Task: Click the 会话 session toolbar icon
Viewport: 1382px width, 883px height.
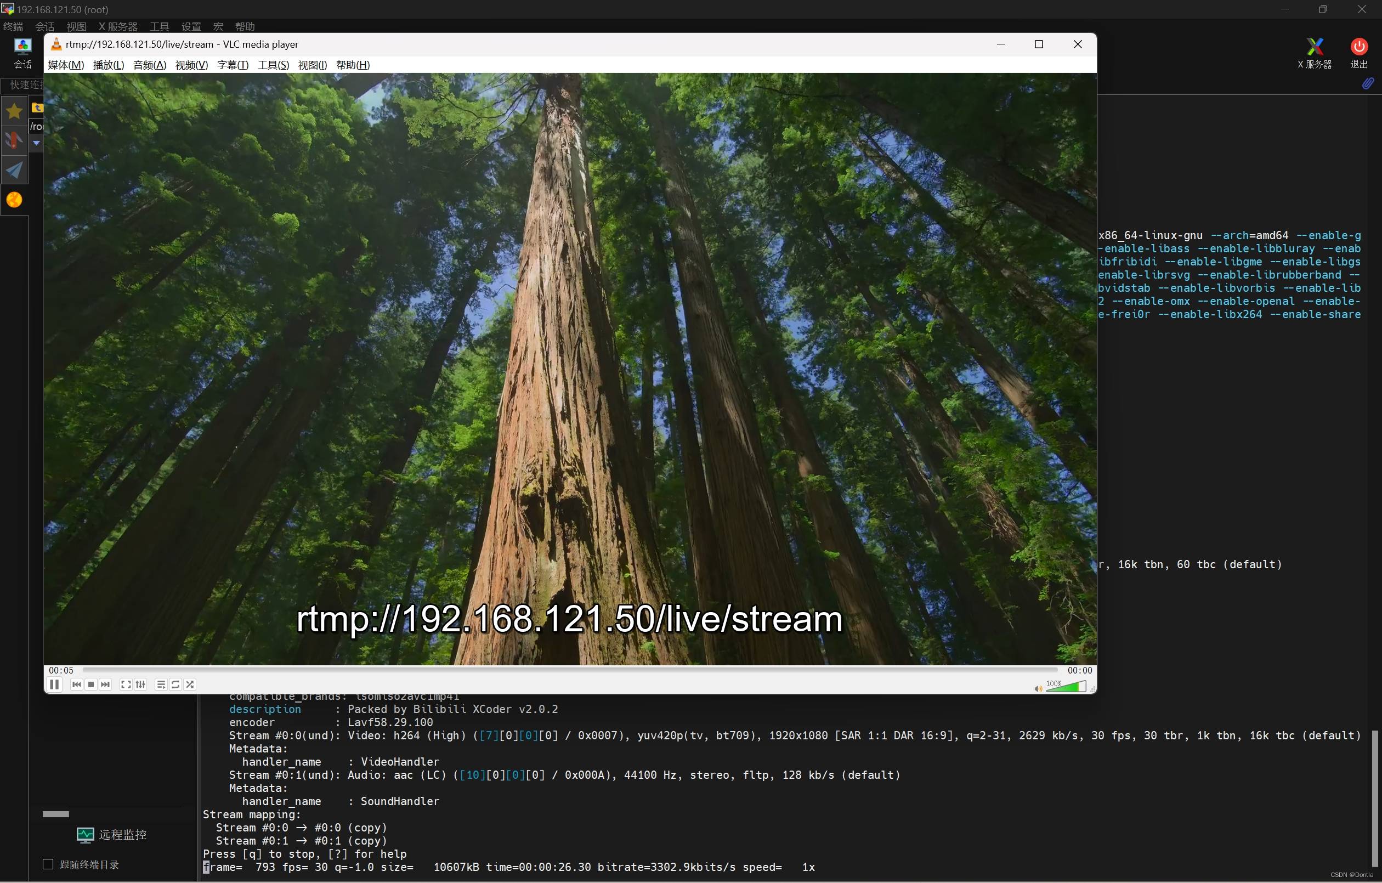Action: [22, 53]
